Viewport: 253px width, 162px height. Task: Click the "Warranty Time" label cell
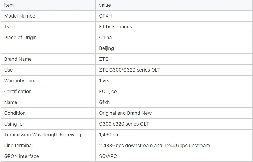point(20,81)
